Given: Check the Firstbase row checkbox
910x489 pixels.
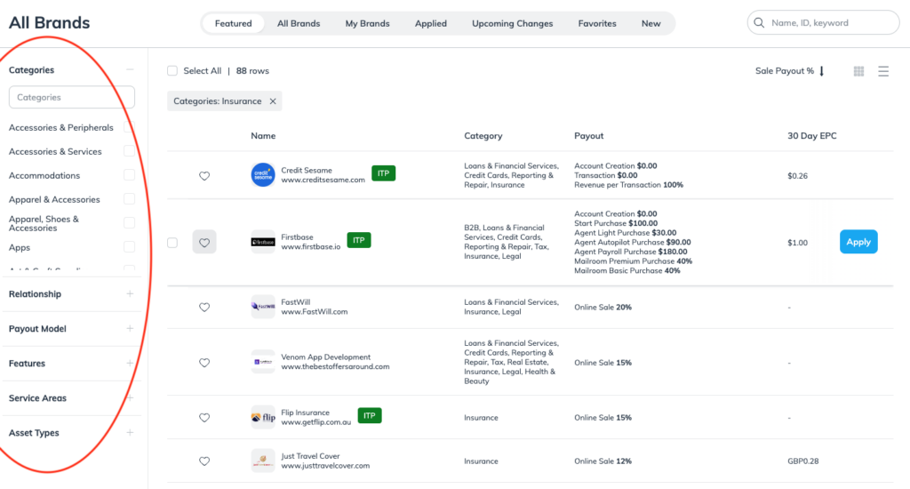Looking at the screenshot, I should 172,242.
